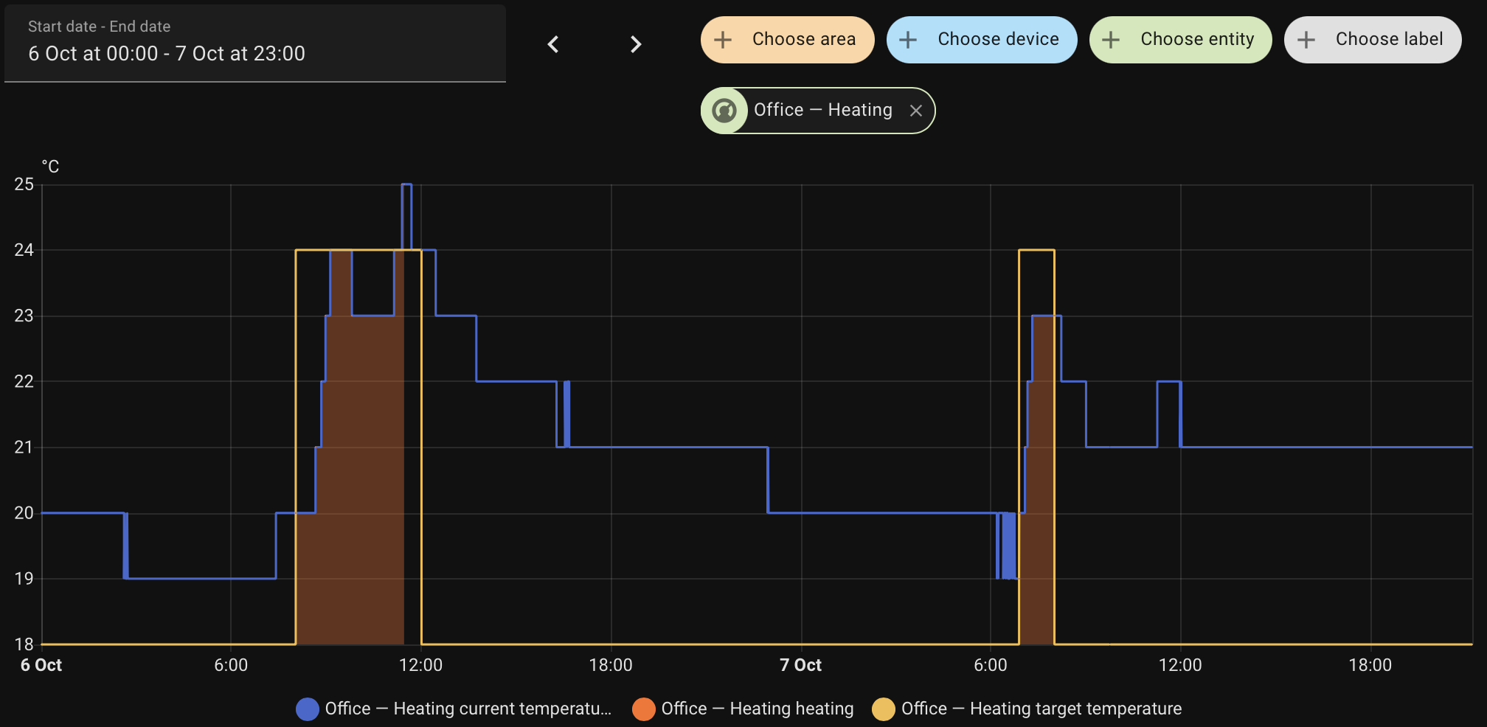This screenshot has height=727, width=1487.
Task: Click the orange heating legend color dot
Action: tap(644, 709)
